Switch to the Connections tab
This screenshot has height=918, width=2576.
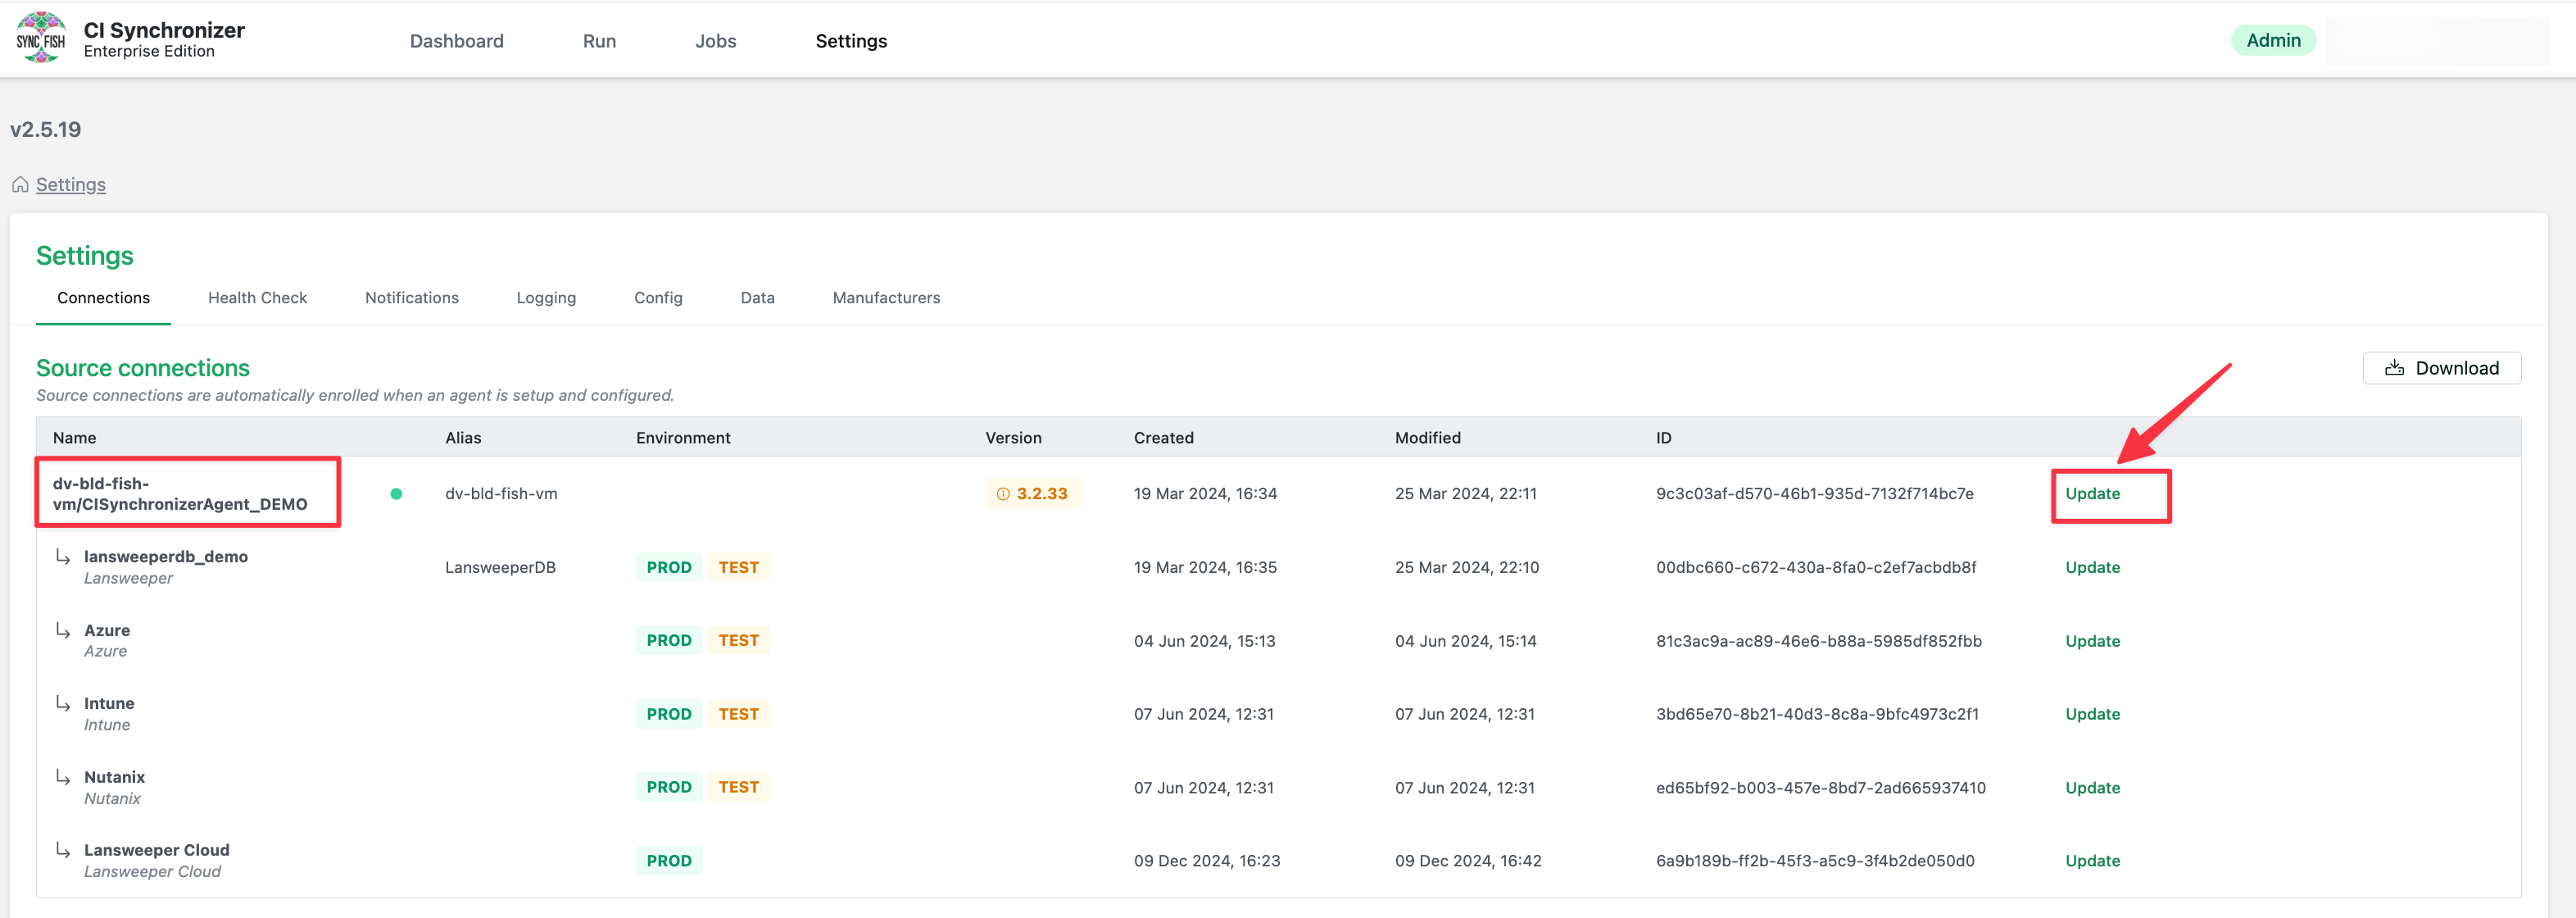point(103,298)
